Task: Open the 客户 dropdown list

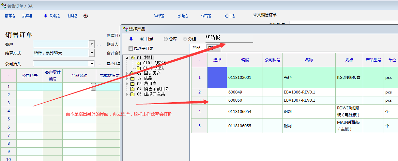Action: click(x=92, y=44)
